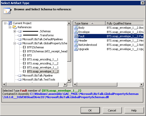Click the Current Project BizTalk icon
The width and height of the screenshot is (146, 116).
(10, 23)
